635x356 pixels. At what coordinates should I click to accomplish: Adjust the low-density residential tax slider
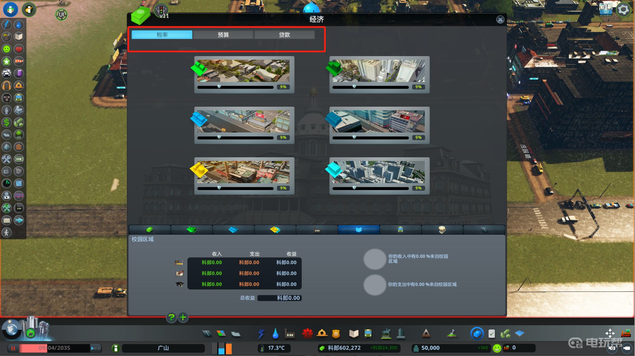point(235,87)
